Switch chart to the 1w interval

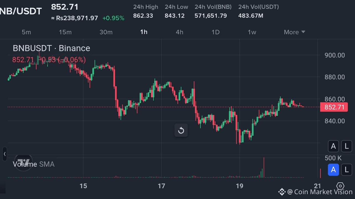click(x=252, y=32)
